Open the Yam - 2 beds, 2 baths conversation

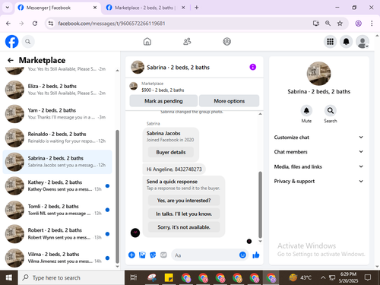click(57, 113)
